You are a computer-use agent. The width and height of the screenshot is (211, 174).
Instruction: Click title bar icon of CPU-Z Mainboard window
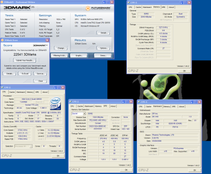[139, 102]
